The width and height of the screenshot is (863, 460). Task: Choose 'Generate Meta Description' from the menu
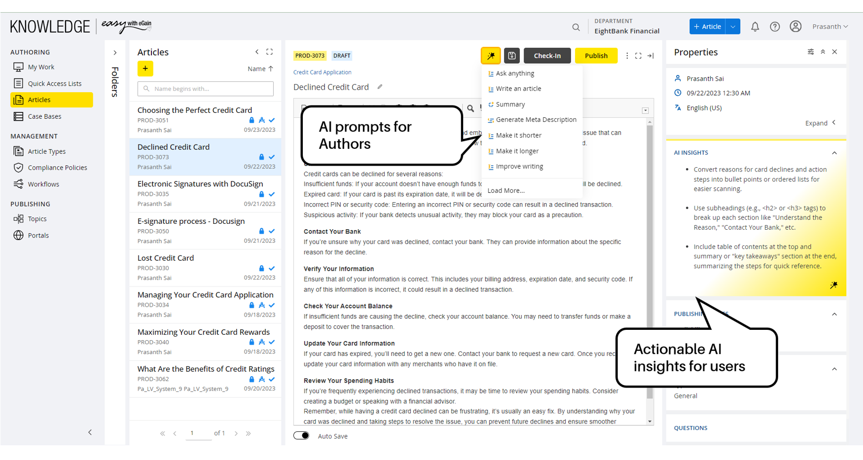536,120
